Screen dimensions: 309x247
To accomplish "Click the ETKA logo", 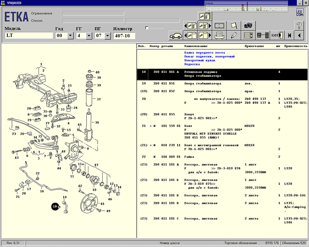I will pyautogui.click(x=16, y=17).
